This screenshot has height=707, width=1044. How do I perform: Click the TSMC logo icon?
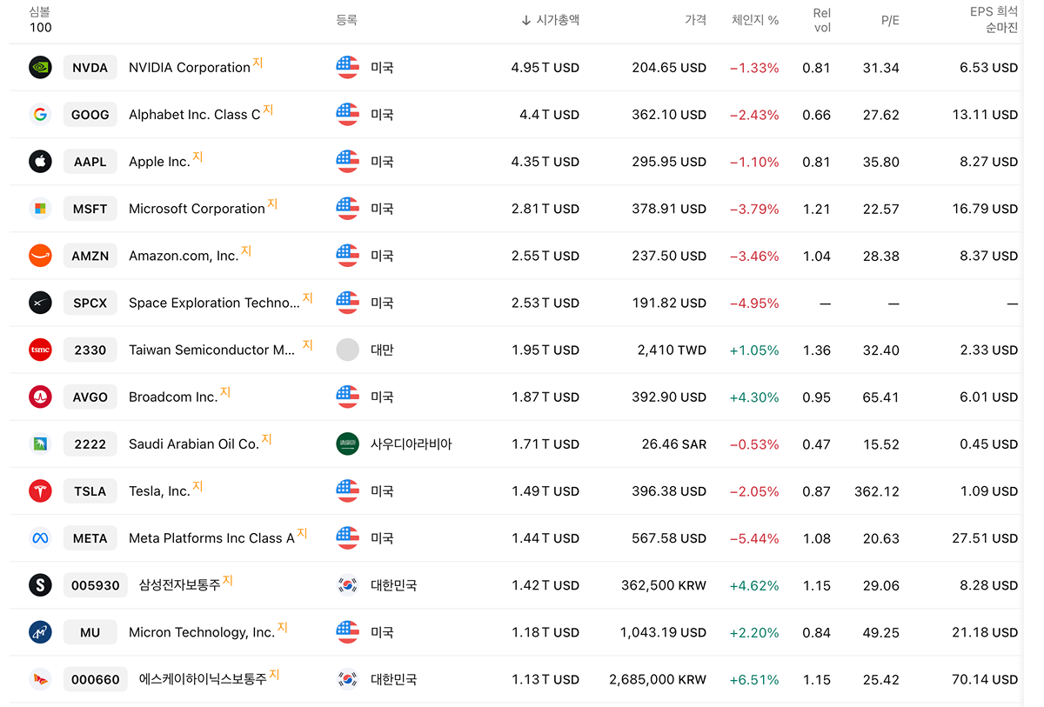[x=40, y=350]
